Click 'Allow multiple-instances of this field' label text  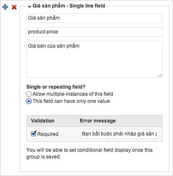(x=73, y=94)
